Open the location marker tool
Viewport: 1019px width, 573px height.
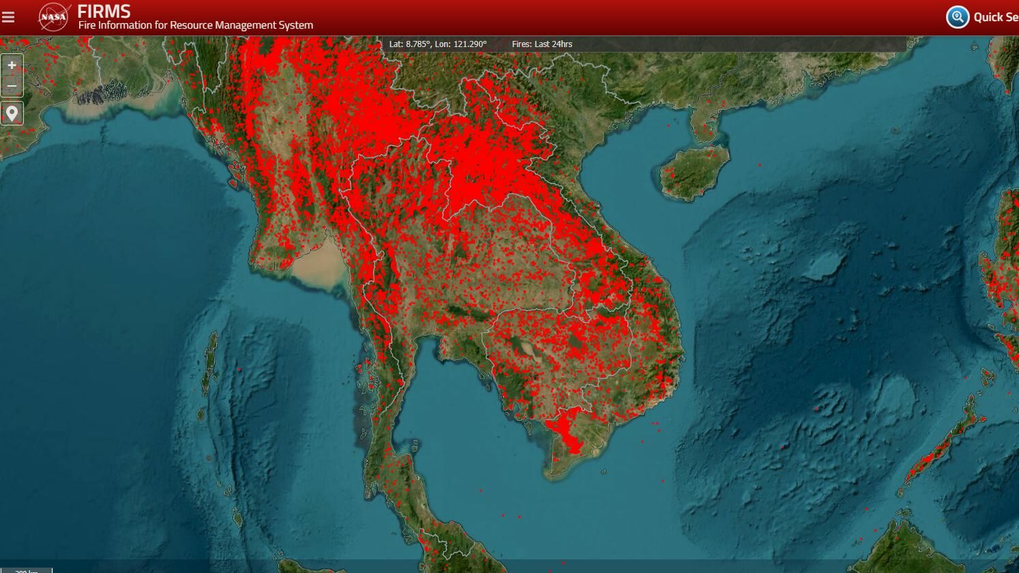pyautogui.click(x=12, y=113)
